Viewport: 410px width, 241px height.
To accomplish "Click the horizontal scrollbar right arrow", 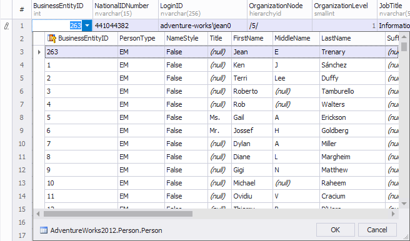I will [x=393, y=214].
